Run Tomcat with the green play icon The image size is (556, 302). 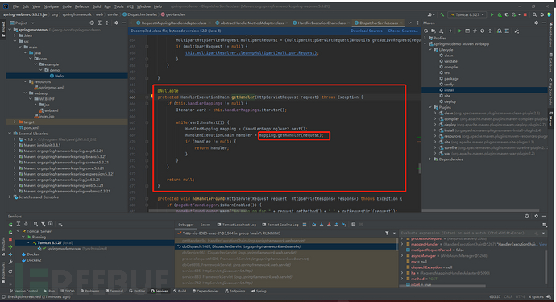(x=492, y=14)
